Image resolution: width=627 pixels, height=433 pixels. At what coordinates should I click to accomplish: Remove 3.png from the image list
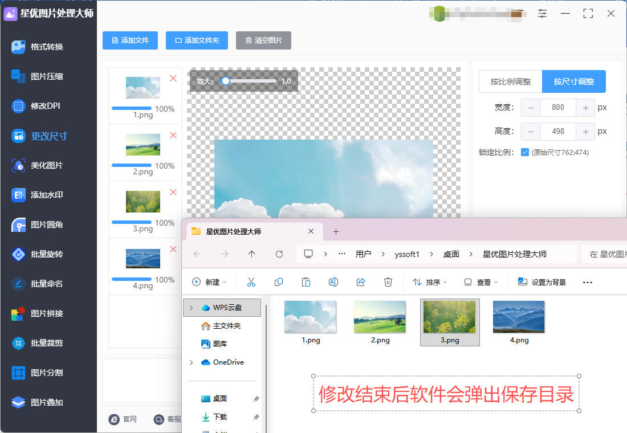tap(173, 193)
